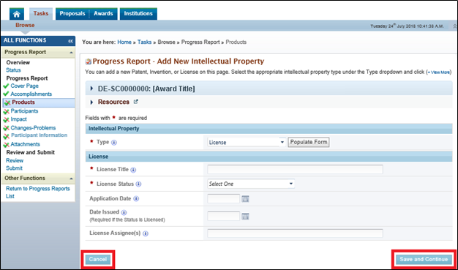Open the Type dropdown showing License
Viewport: 458px width, 270px height.
click(247, 142)
